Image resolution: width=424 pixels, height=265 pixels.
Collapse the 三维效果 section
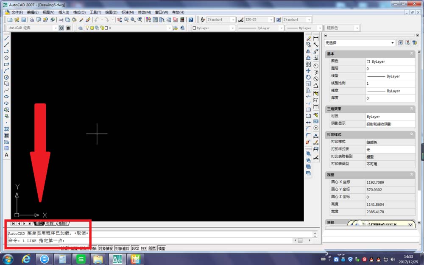point(412,109)
